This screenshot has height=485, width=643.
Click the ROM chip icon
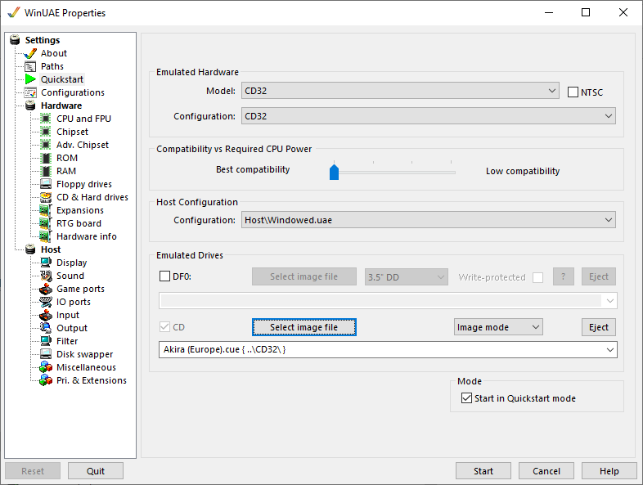[x=46, y=158]
